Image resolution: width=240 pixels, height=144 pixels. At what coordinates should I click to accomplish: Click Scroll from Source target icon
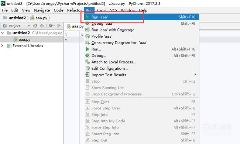[x=35, y=26]
